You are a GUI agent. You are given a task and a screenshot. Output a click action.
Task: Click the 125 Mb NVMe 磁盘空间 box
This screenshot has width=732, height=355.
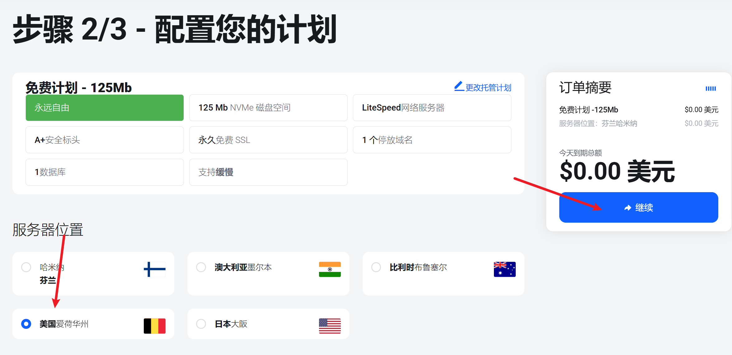tap(268, 108)
